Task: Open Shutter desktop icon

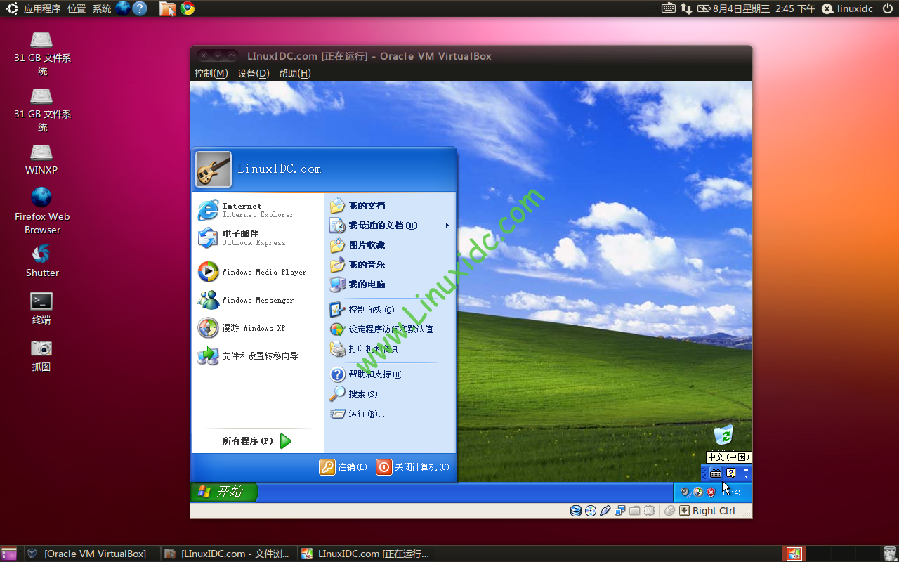Action: [x=42, y=261]
